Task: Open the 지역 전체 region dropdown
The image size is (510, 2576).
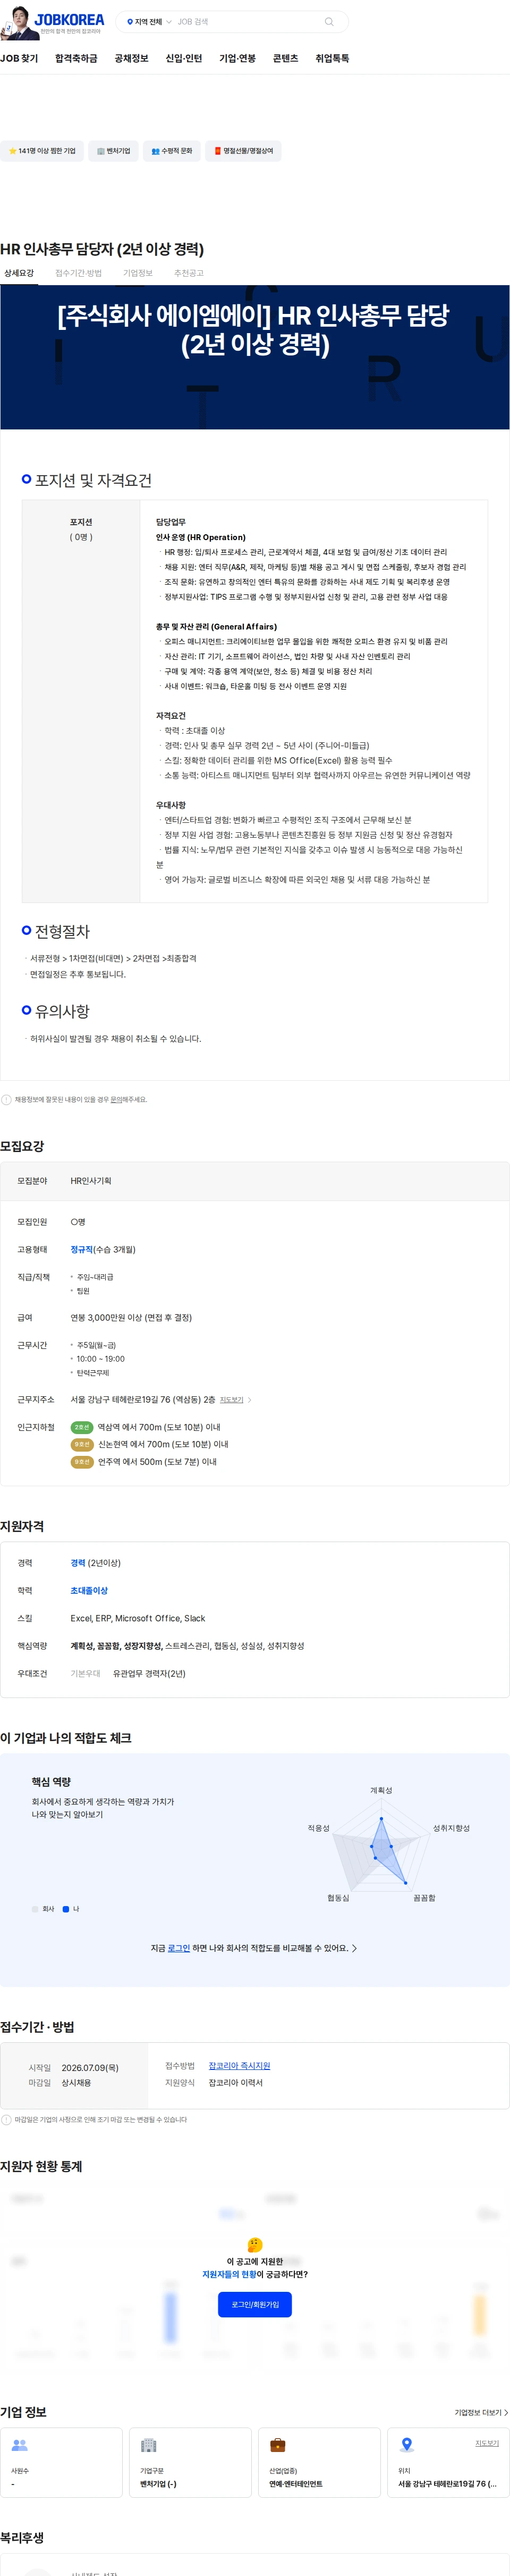Action: [x=149, y=22]
